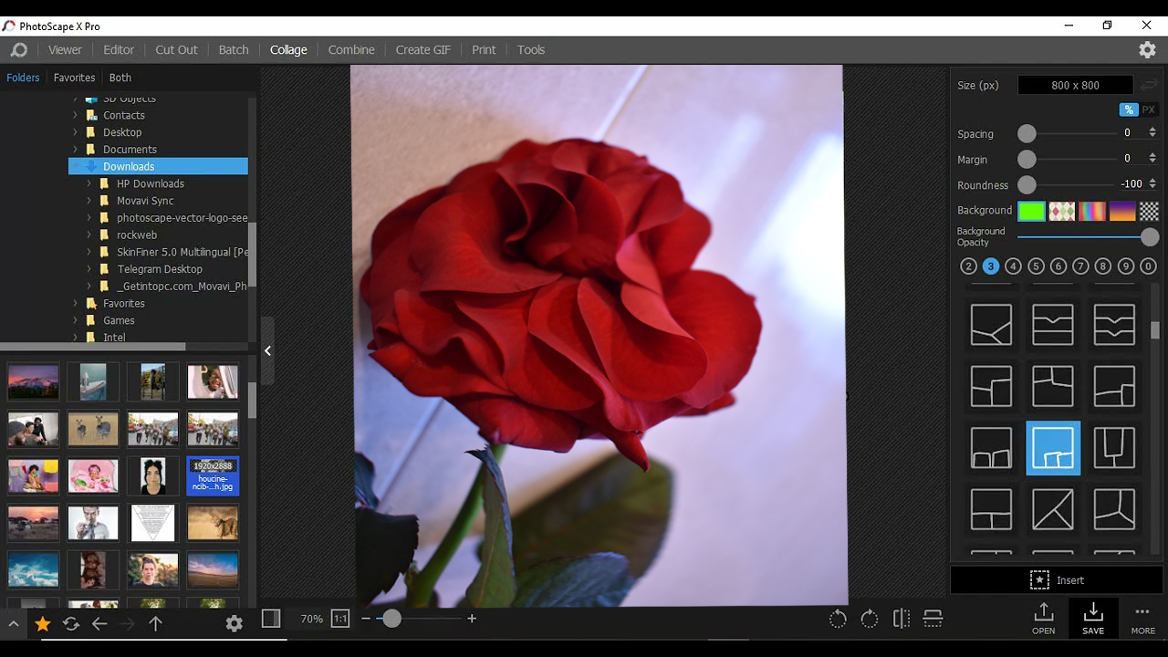
Task: Select 6-photo layout count
Action: (x=1058, y=266)
